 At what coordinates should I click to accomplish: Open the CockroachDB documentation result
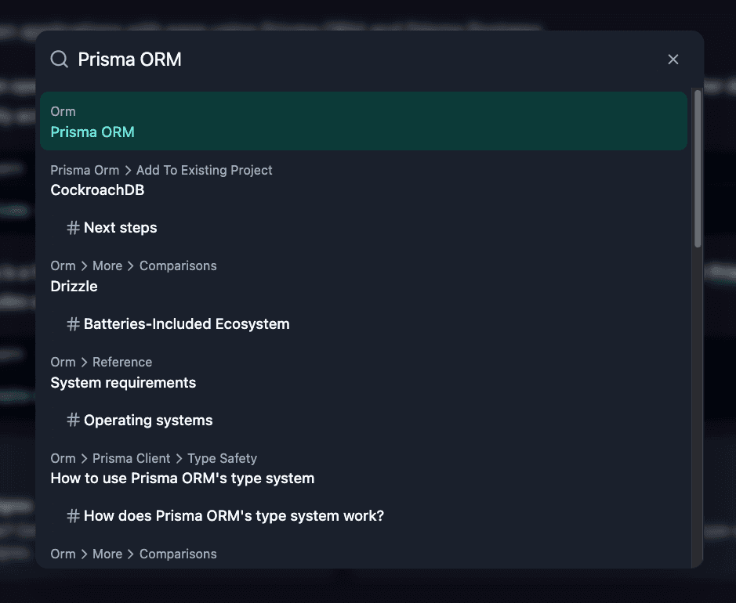coord(97,190)
